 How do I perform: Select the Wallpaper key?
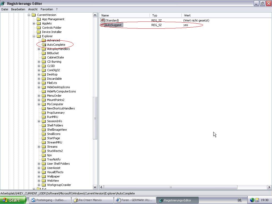pos(53,176)
